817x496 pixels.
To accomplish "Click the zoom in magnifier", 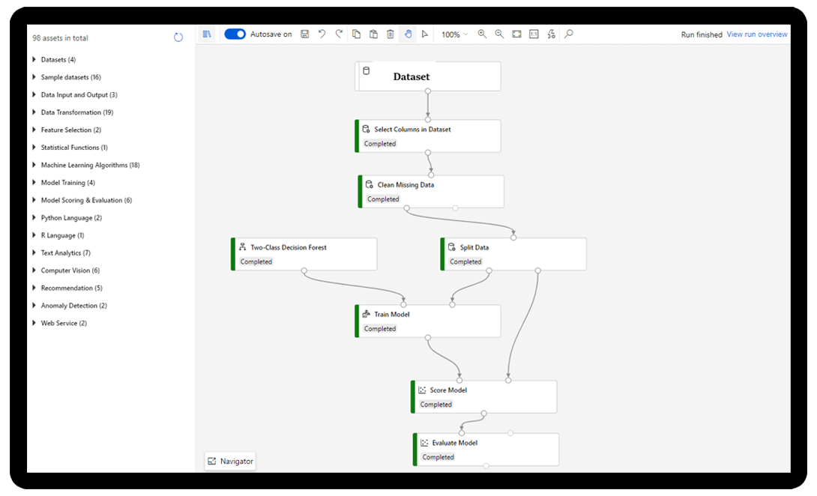I will [x=482, y=34].
